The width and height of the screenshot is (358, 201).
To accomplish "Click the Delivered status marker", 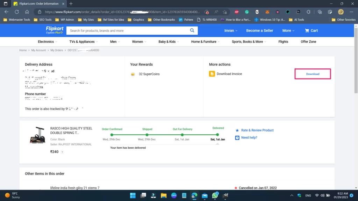I will click(217, 135).
